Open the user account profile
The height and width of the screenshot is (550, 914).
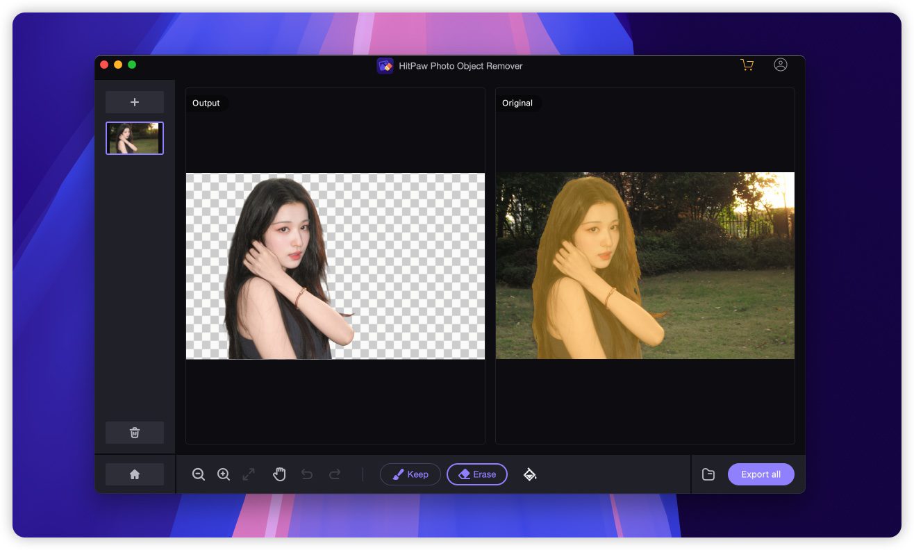[781, 65]
